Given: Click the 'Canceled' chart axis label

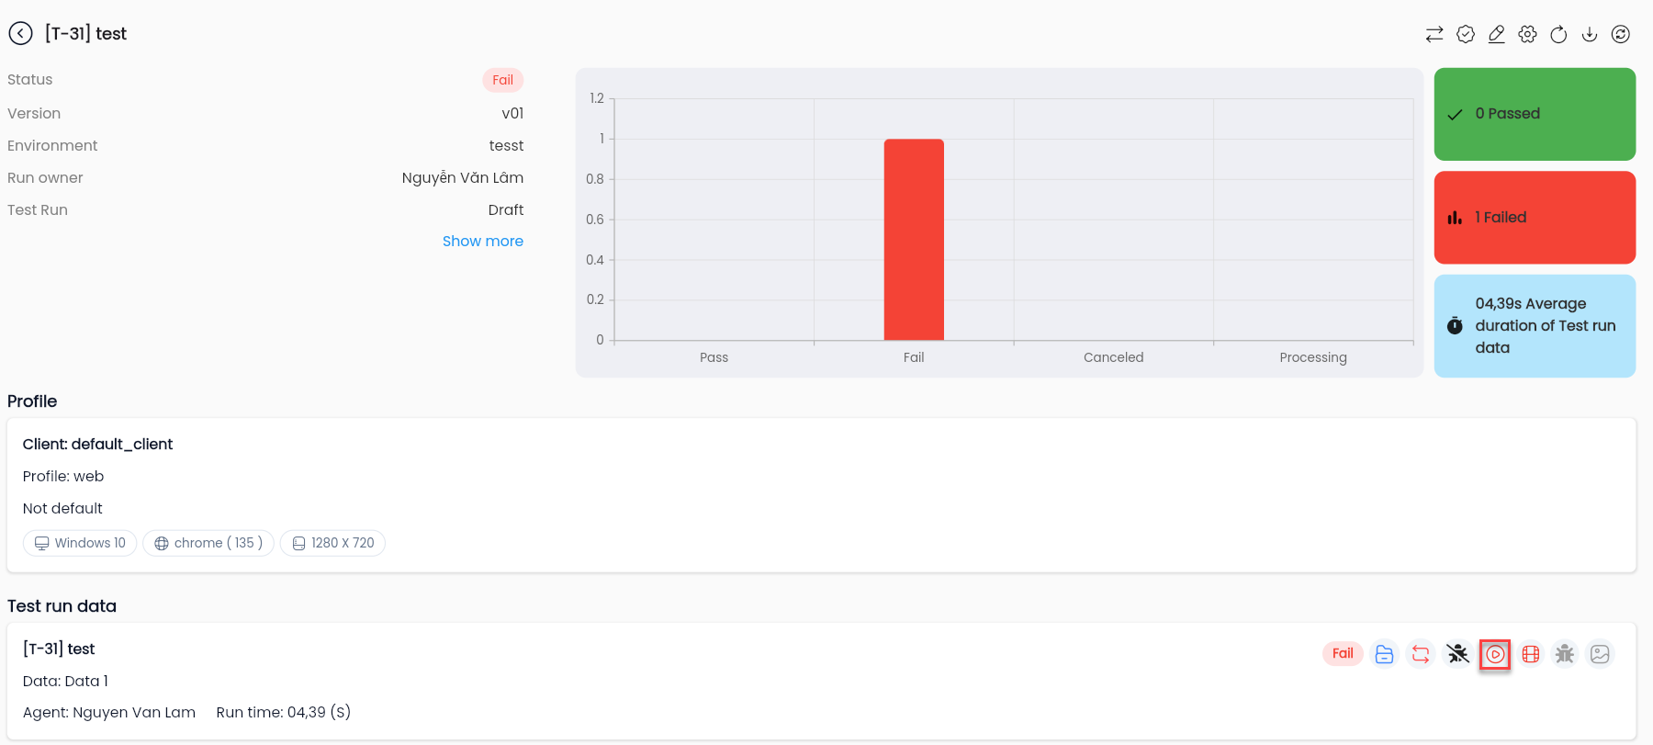Looking at the screenshot, I should point(1114,357).
